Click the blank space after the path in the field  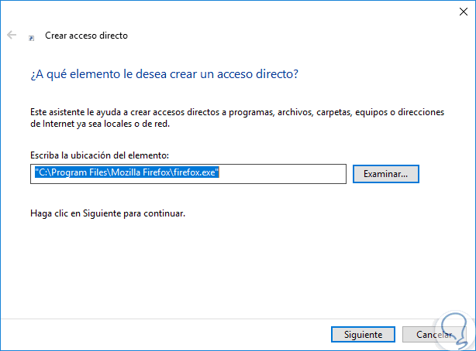pos(283,174)
